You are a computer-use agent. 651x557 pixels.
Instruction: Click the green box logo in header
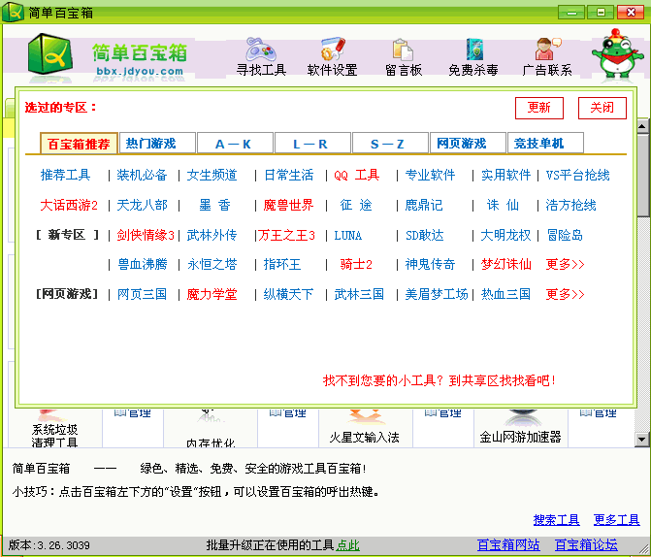50,54
